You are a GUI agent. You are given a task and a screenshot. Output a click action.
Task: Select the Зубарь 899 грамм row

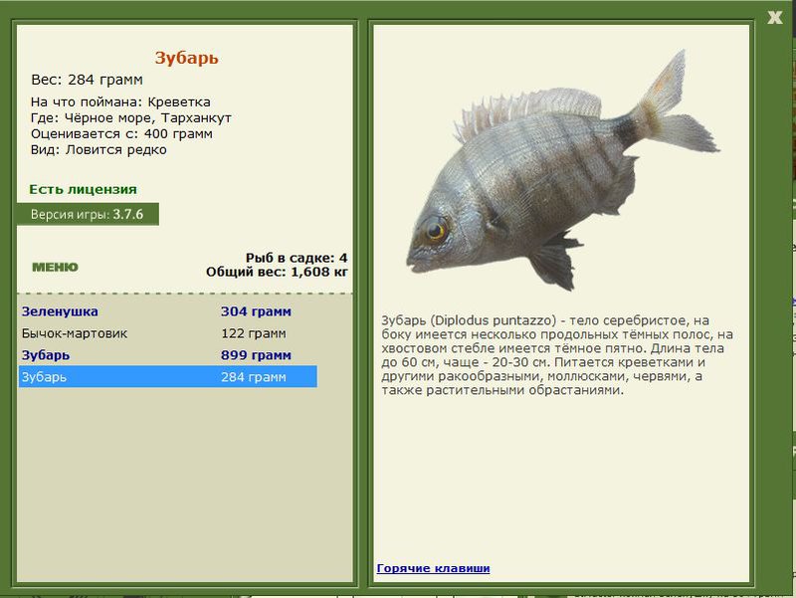[x=168, y=355]
